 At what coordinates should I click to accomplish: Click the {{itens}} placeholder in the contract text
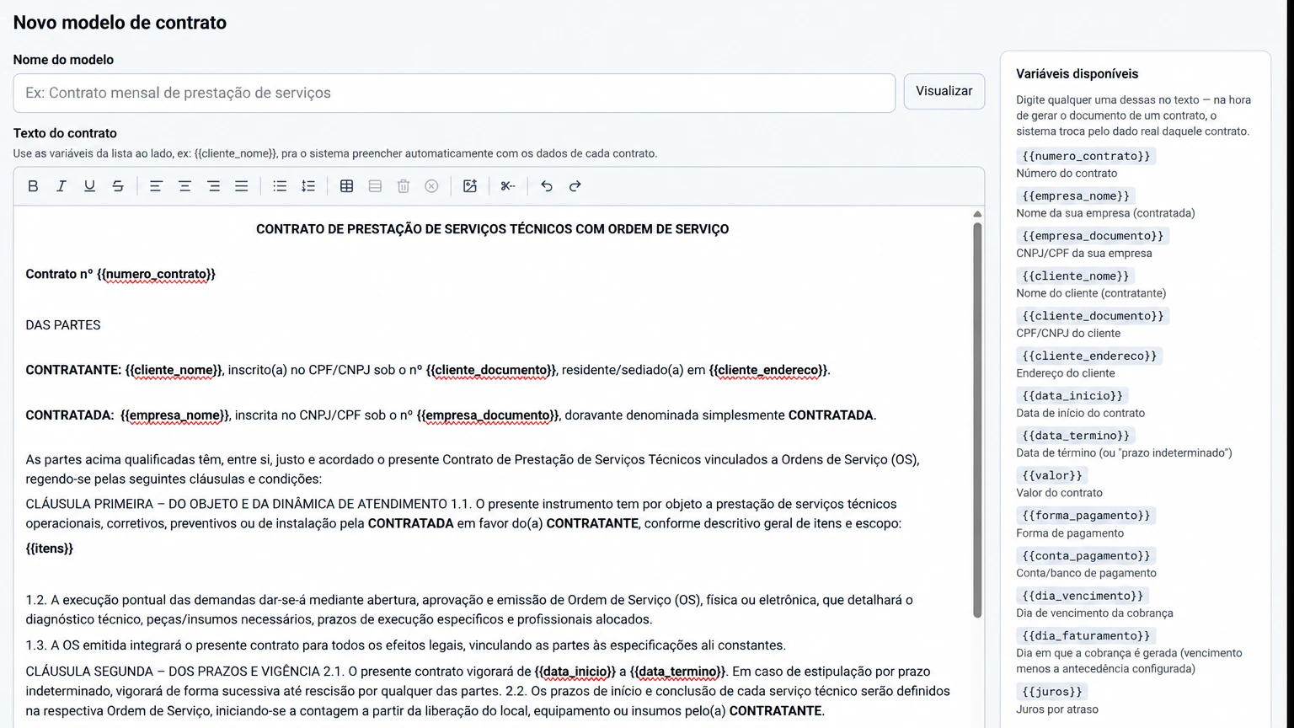tap(50, 549)
